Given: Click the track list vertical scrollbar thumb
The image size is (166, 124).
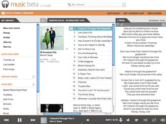Looking at the screenshot, I should [113, 45].
